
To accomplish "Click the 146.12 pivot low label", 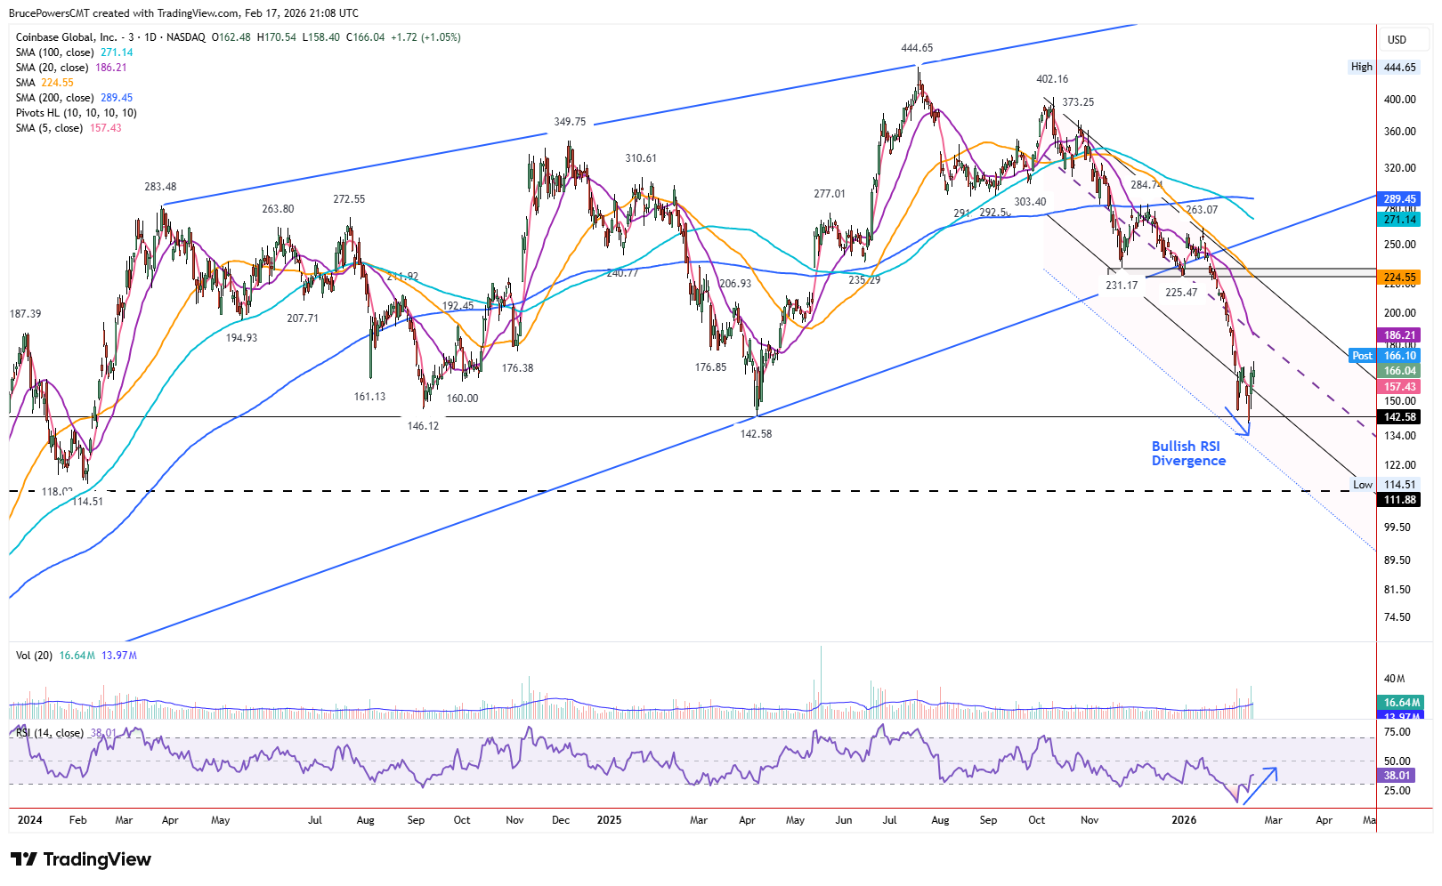I will tap(423, 426).
